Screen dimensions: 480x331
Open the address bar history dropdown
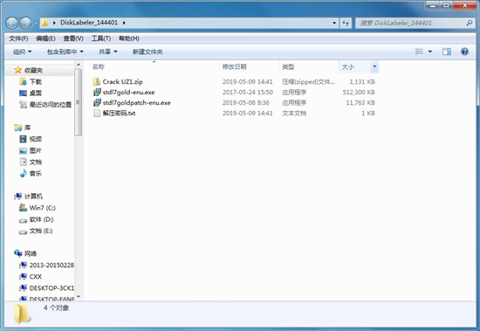[334, 23]
